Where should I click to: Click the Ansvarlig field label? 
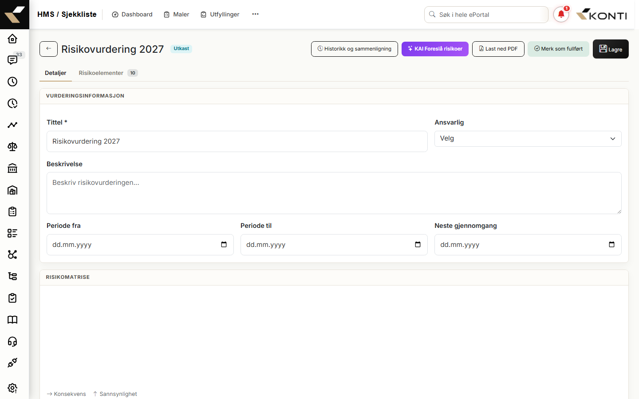click(x=449, y=122)
